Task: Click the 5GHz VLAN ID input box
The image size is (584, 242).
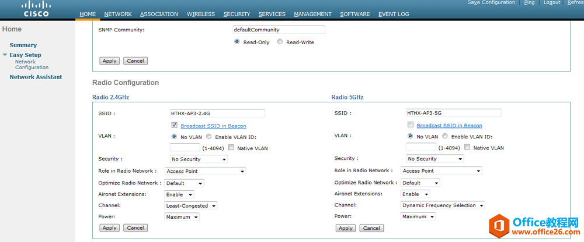Action: 421,147
